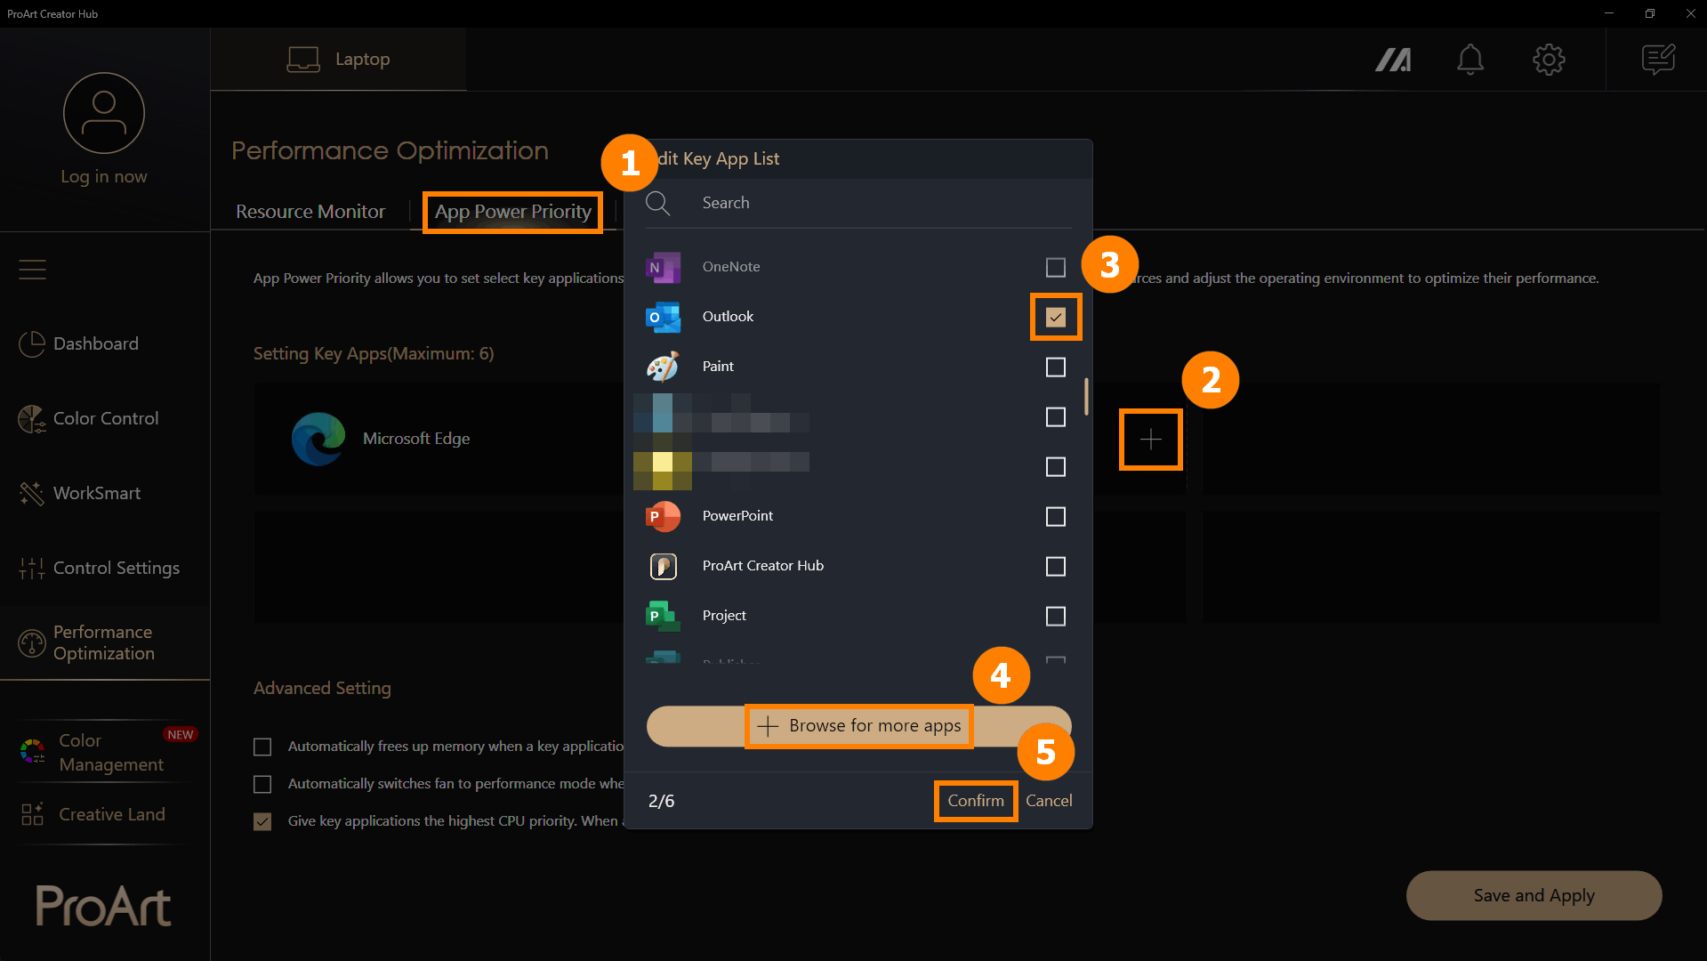Click the user profile avatar icon
Viewport: 1707px width, 961px height.
(x=104, y=113)
